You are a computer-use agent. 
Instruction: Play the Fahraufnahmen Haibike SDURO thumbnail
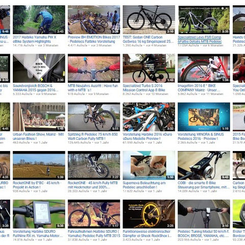coord(94,214)
